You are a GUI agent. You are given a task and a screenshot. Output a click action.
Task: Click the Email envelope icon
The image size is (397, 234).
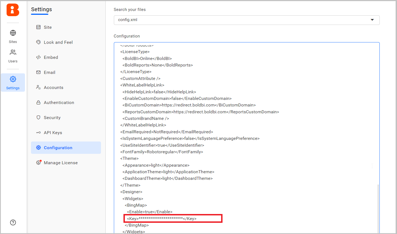click(38, 72)
